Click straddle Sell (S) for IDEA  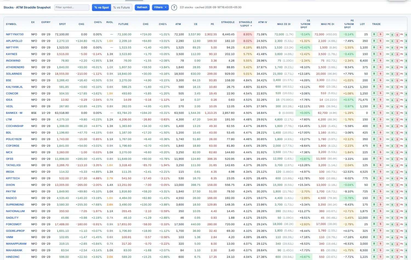pos(380,100)
